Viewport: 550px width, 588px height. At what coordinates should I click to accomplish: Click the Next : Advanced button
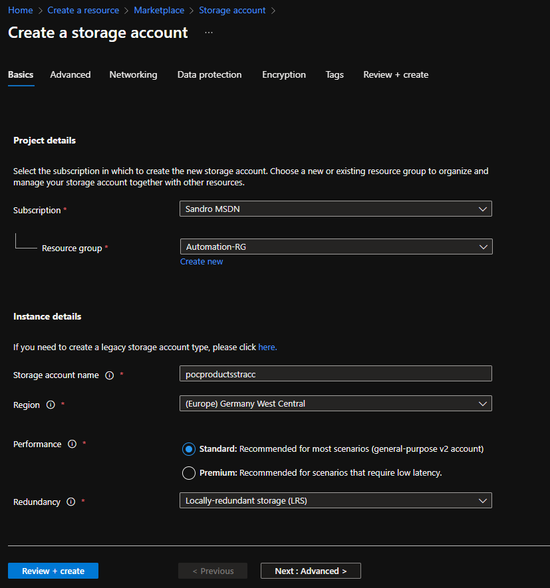pos(311,571)
